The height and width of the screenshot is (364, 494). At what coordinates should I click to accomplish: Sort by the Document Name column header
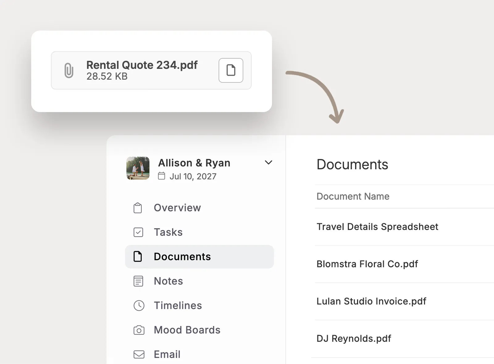point(353,196)
